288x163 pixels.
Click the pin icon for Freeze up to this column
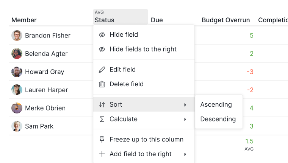[x=102, y=140]
